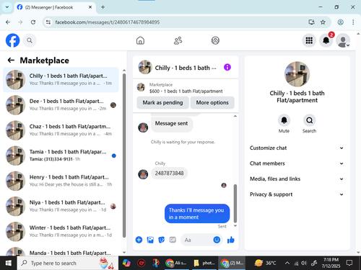
Task: Open Niya conversation in list
Action: point(61,206)
